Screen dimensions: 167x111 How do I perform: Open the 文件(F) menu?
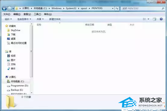point(7,14)
